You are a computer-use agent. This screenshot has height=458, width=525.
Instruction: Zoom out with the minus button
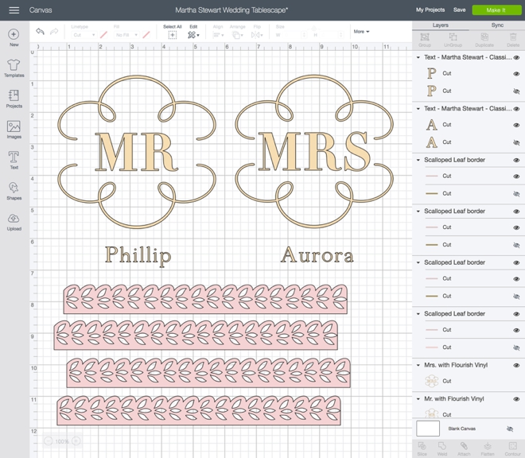coord(49,441)
